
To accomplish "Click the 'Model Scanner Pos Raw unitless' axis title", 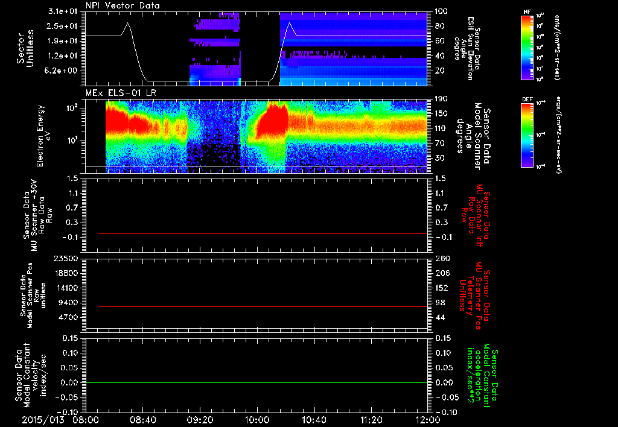I will tap(33, 296).
